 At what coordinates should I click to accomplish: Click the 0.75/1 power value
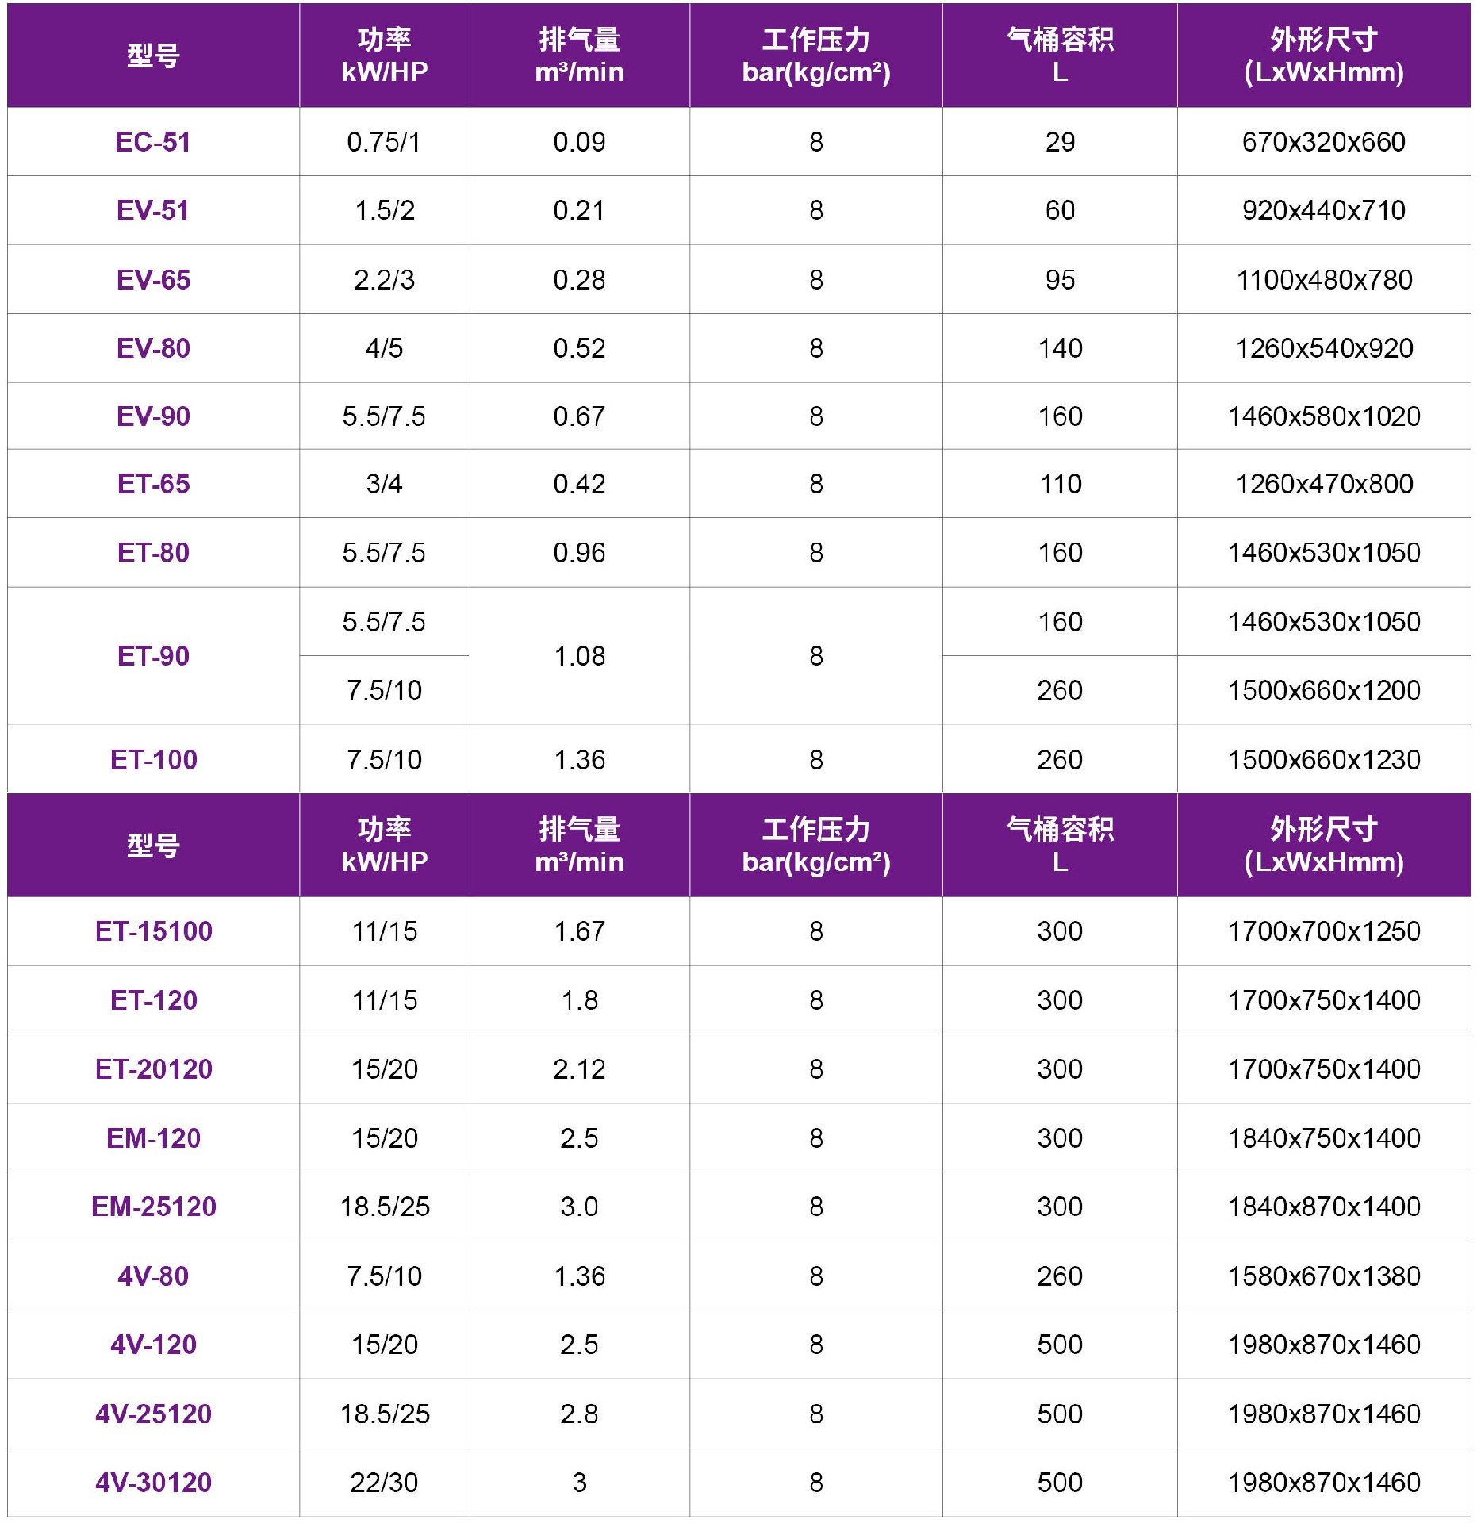coord(384,142)
